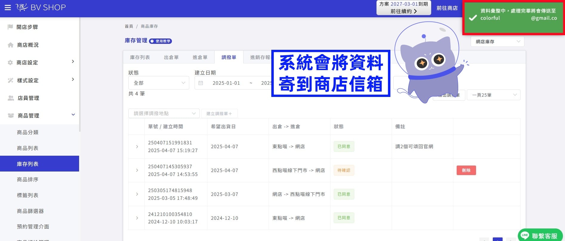Expand the 樣式設定 submenu arrow
565x241 pixels.
(73, 79)
